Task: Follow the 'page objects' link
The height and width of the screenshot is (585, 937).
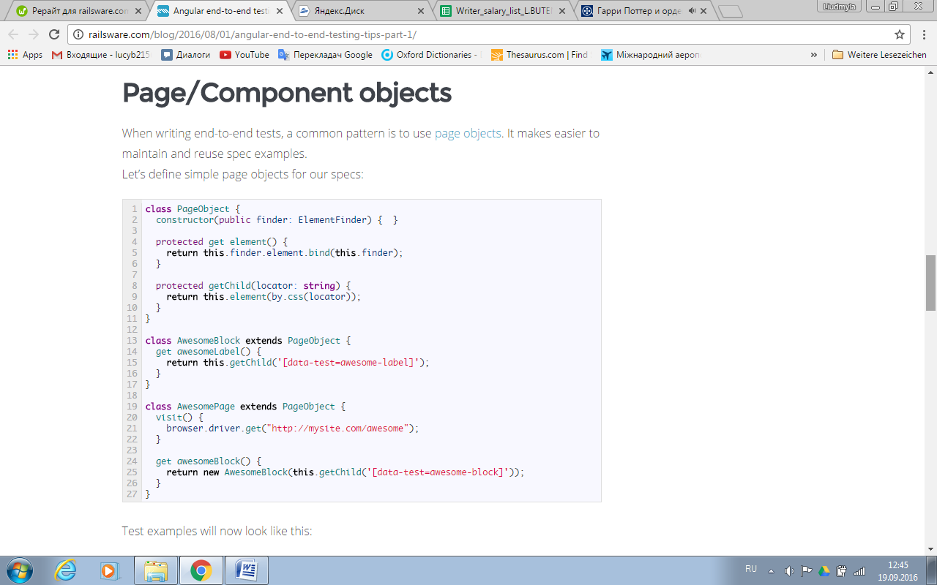Action: pyautogui.click(x=468, y=133)
